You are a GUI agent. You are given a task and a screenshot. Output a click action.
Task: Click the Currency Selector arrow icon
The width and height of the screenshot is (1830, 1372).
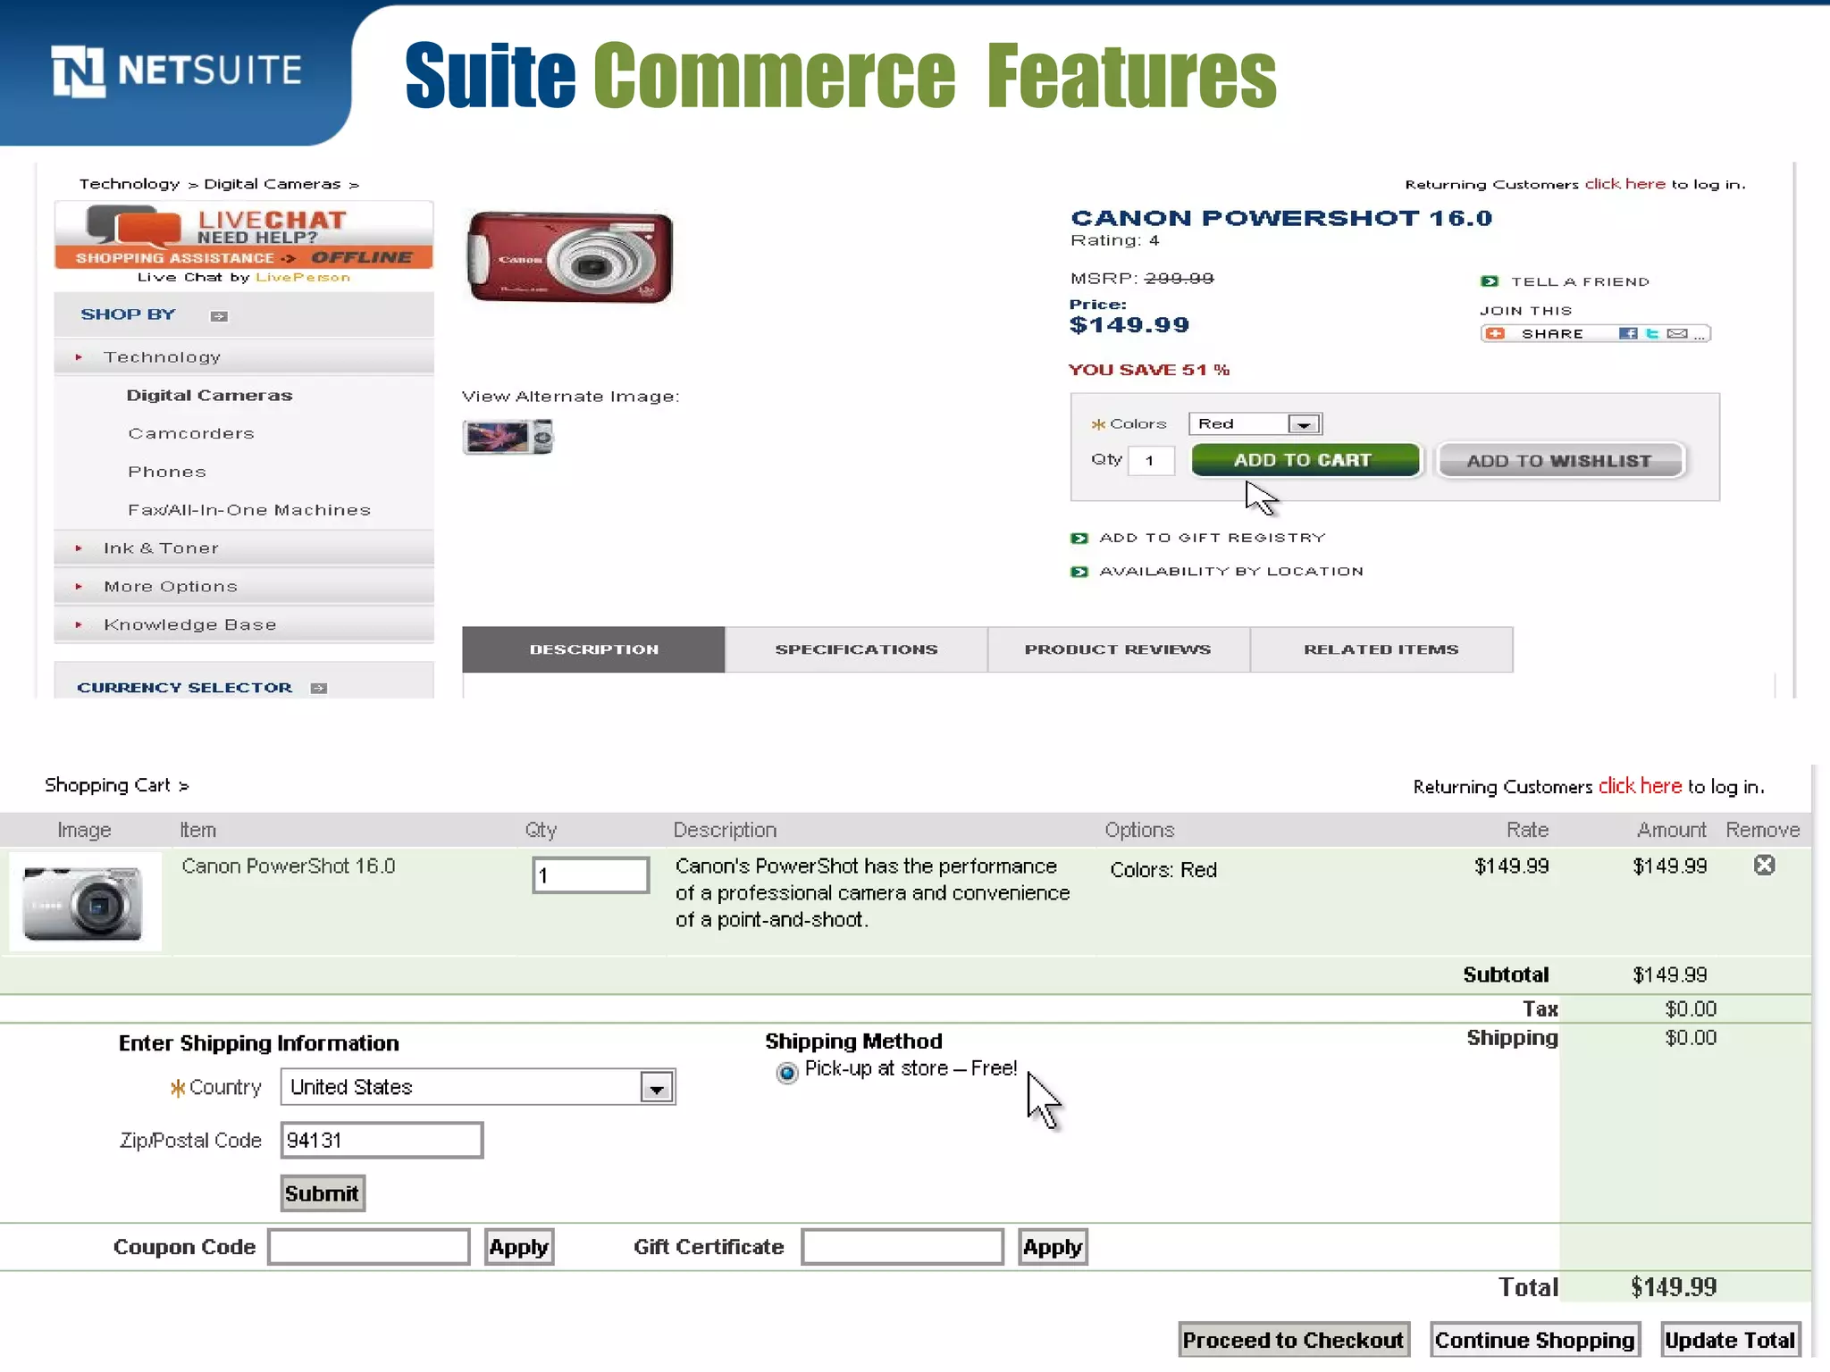tap(319, 688)
